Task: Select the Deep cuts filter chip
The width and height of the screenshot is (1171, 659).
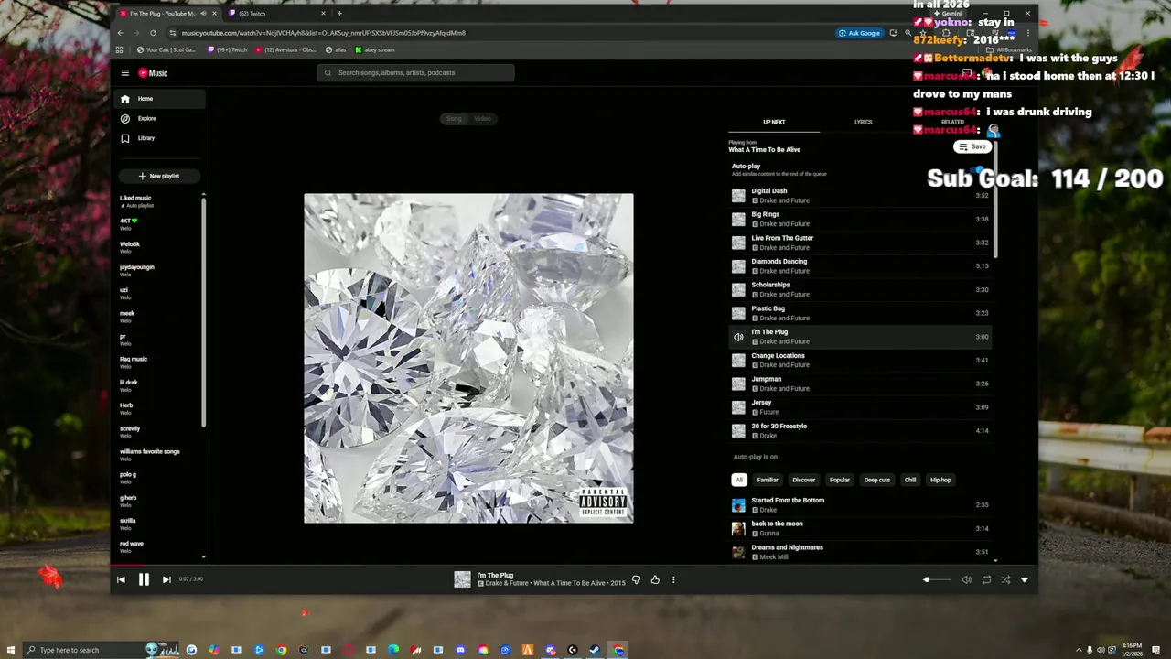Action: 877,480
